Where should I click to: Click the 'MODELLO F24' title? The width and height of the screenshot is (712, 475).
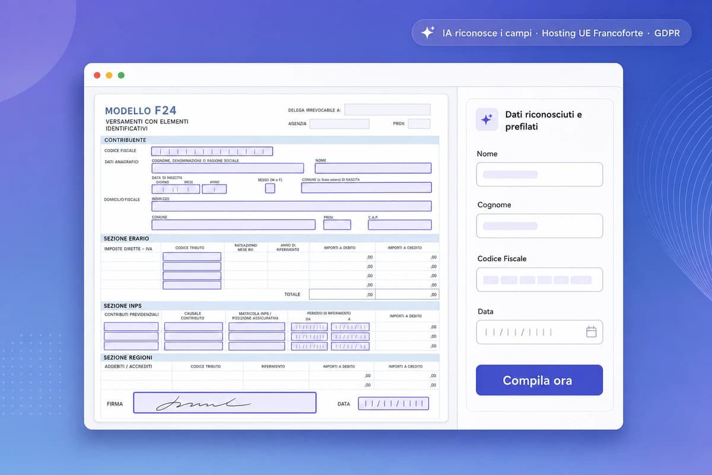(x=140, y=110)
